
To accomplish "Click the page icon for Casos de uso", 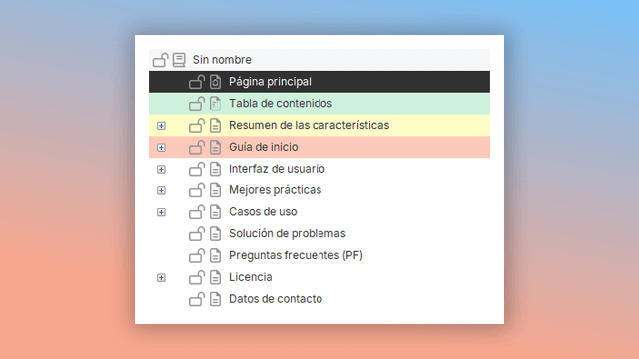I will tap(215, 212).
